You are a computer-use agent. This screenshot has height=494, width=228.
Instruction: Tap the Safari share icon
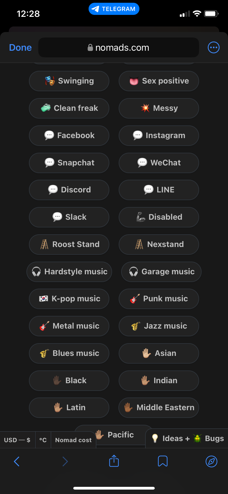(x=114, y=461)
